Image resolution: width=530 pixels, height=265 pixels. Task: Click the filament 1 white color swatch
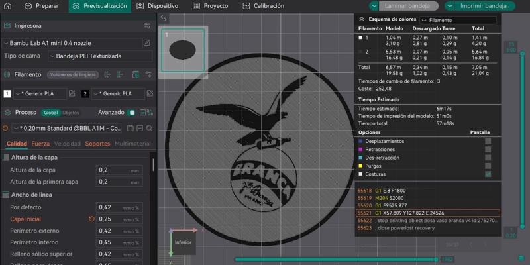point(7,94)
